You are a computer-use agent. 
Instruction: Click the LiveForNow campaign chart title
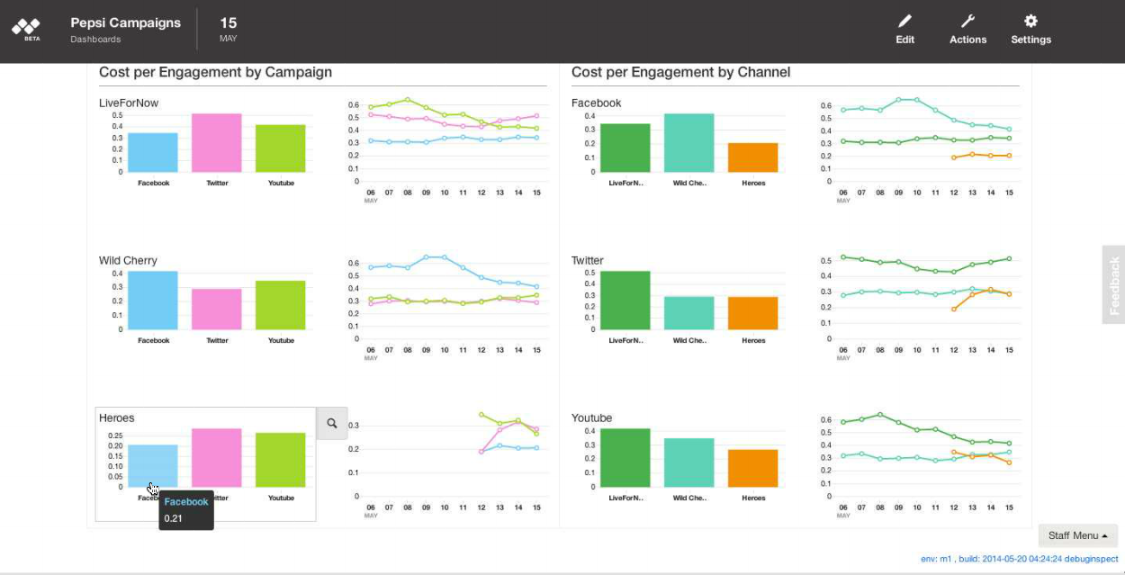tap(129, 103)
